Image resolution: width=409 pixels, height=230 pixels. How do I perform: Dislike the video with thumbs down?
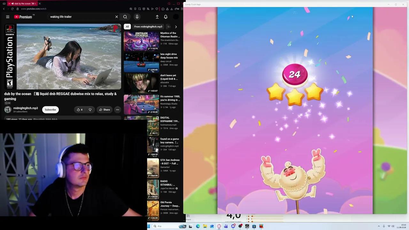(90, 110)
